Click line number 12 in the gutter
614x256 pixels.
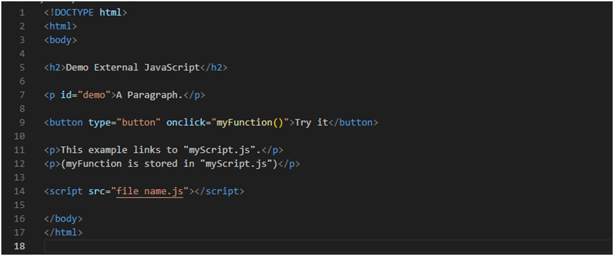pyautogui.click(x=19, y=164)
